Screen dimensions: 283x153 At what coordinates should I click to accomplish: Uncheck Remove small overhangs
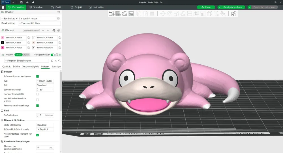coord(38,106)
